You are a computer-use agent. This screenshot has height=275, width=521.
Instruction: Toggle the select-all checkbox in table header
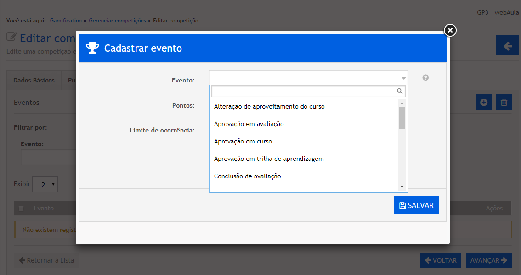[21, 209]
